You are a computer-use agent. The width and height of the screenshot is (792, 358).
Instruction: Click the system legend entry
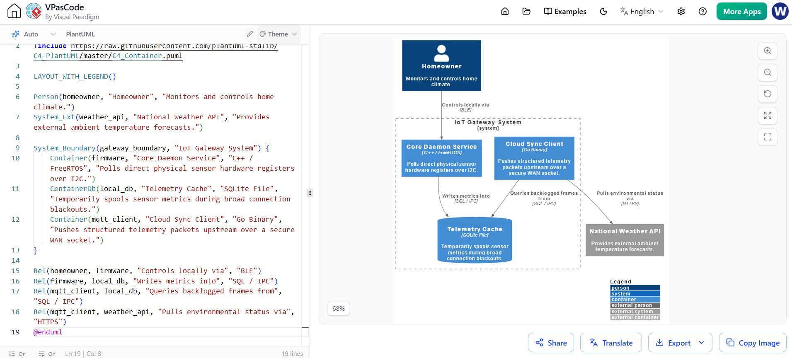click(x=635, y=294)
